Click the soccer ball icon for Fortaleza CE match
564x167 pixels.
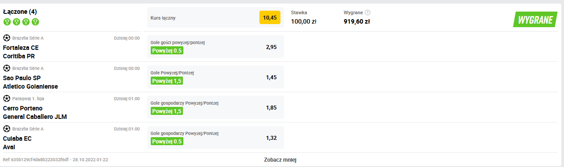pos(7,38)
